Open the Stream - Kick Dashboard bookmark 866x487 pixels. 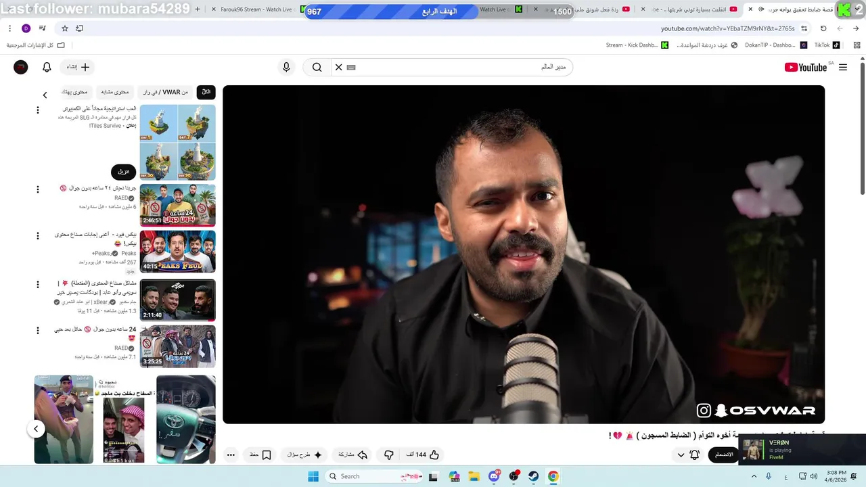click(x=637, y=45)
